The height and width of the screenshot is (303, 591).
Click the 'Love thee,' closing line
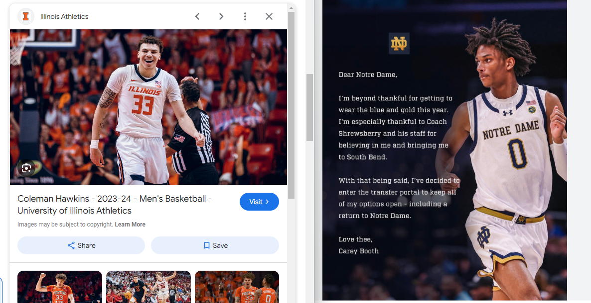(x=355, y=239)
